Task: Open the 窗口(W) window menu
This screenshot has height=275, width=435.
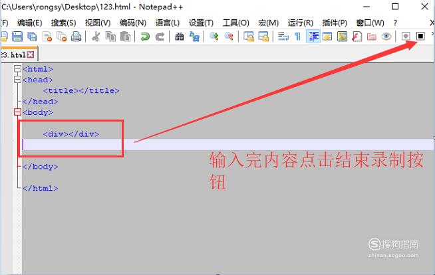Action: [x=370, y=23]
